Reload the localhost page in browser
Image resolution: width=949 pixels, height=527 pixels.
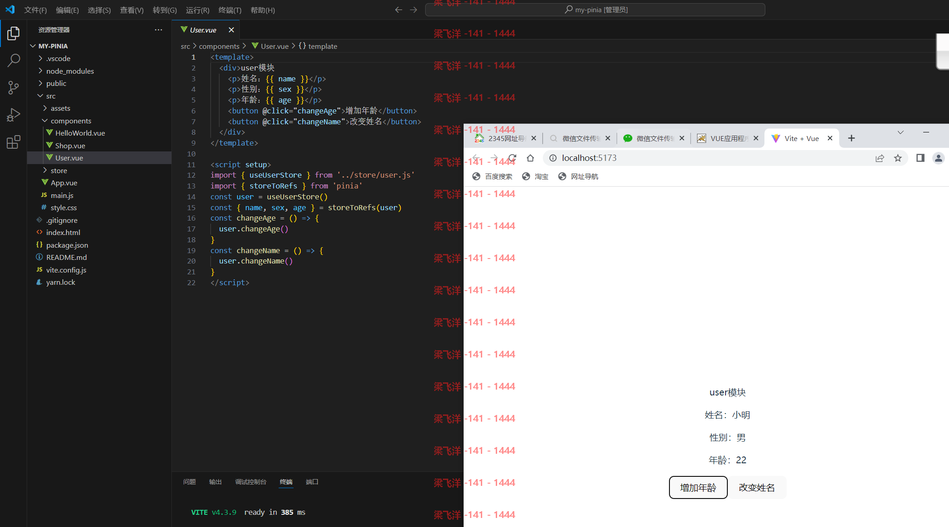(x=512, y=158)
